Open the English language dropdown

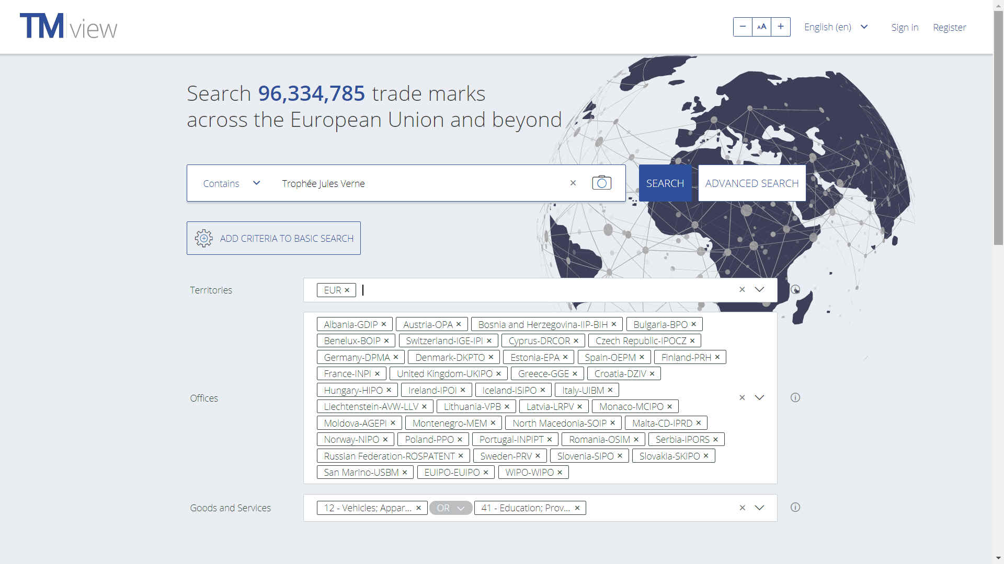[836, 27]
